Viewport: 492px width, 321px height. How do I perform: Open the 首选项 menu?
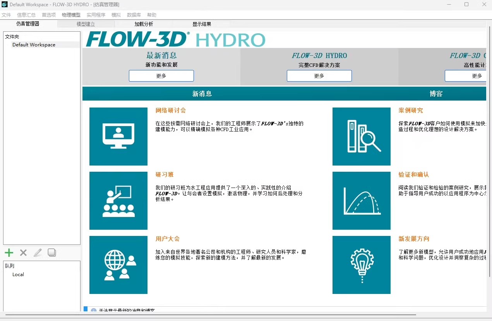(x=49, y=15)
